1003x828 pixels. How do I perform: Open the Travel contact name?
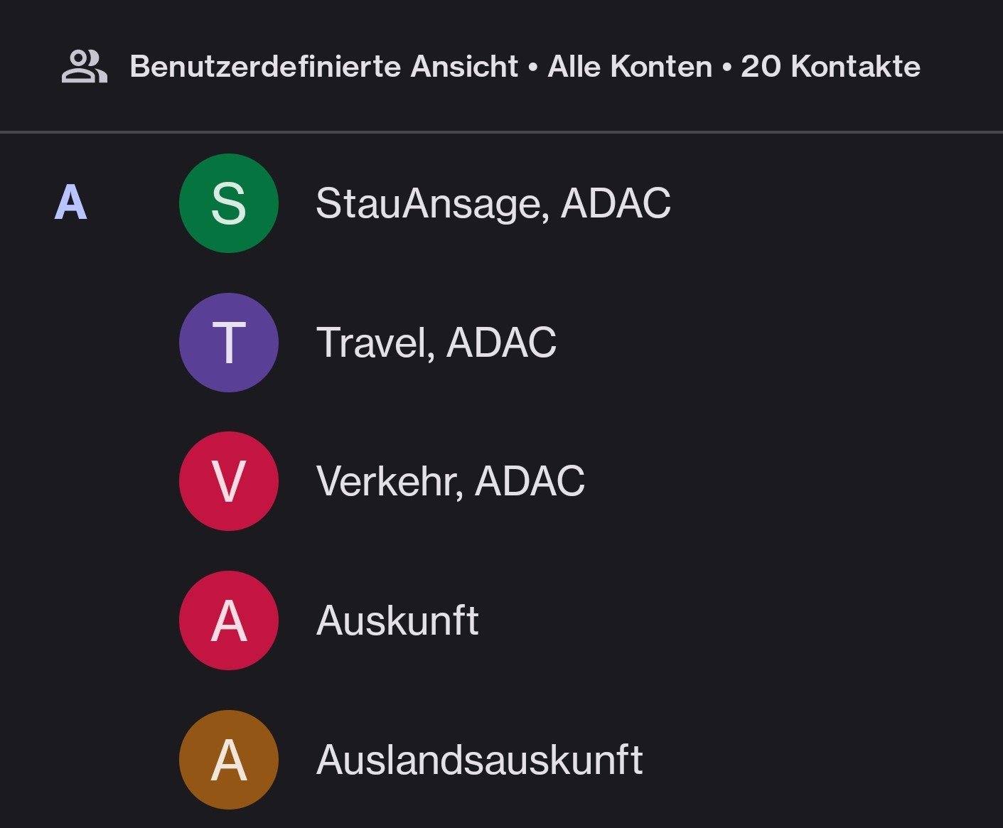[x=375, y=343]
